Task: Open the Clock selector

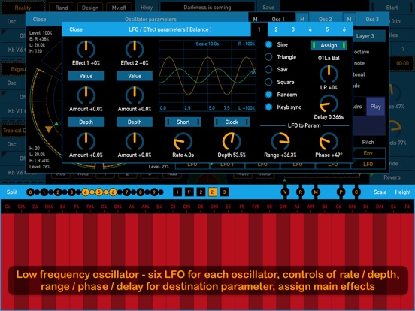Action: [232, 122]
